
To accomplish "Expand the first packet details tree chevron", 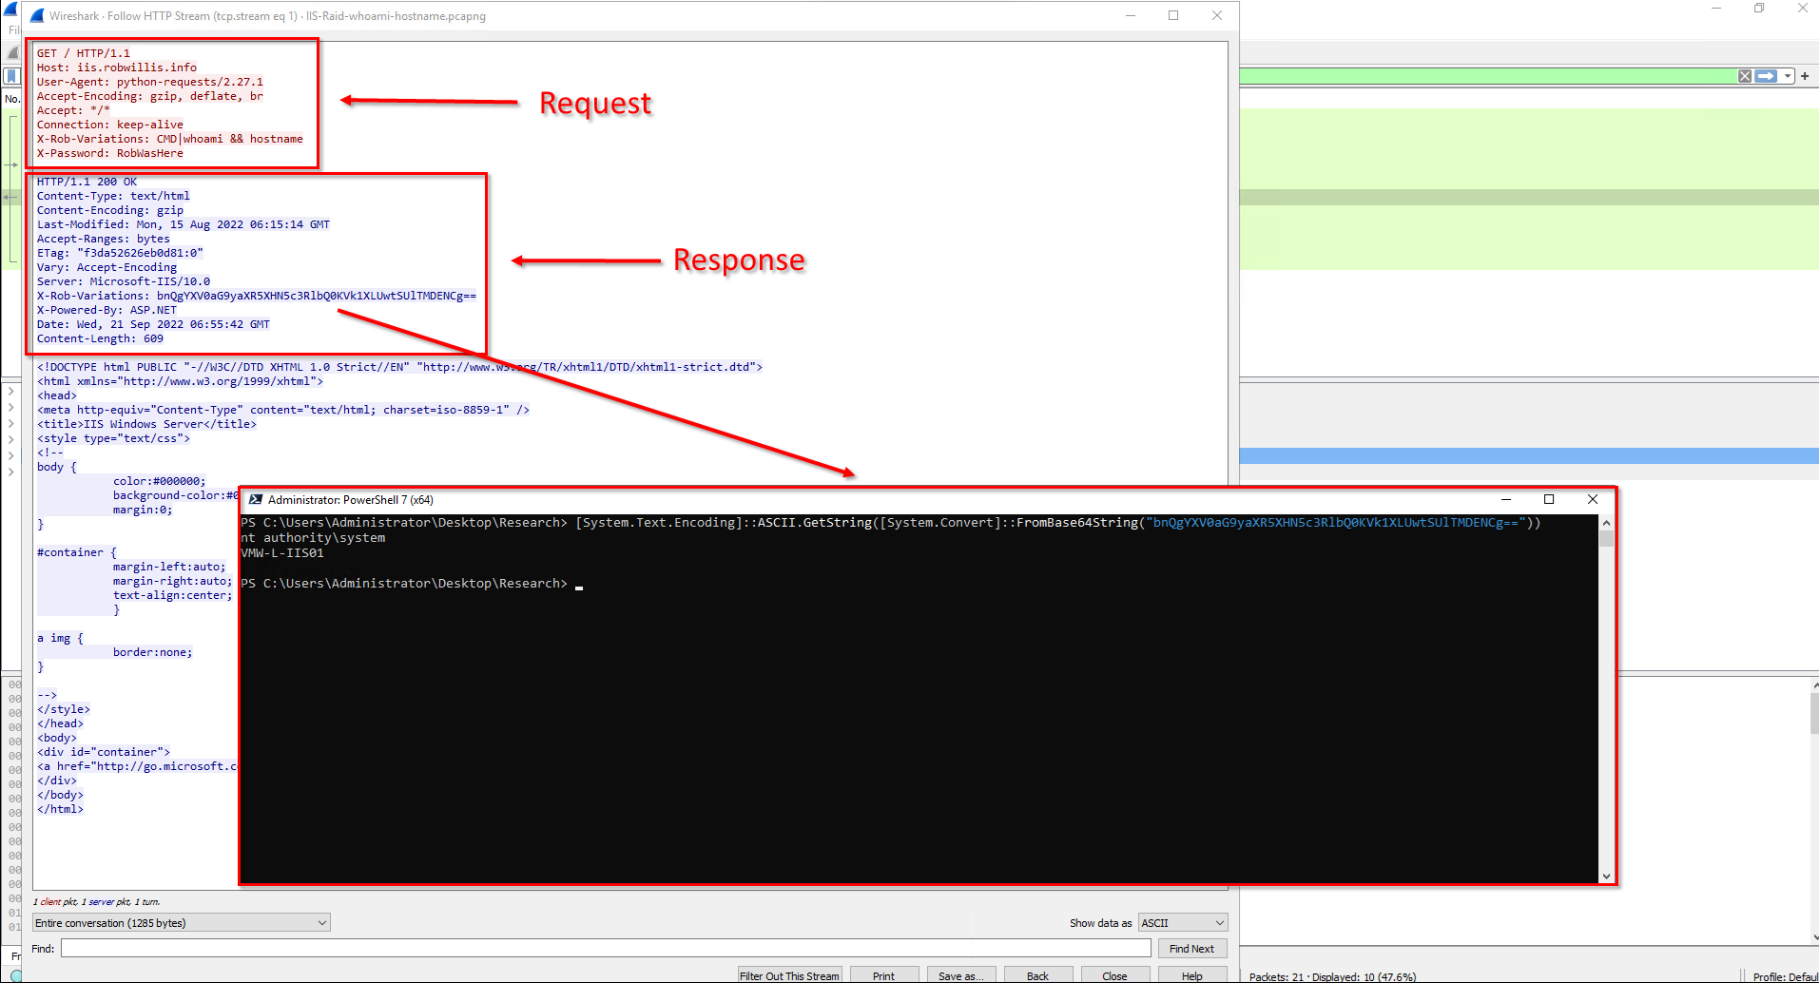I will click(x=11, y=391).
